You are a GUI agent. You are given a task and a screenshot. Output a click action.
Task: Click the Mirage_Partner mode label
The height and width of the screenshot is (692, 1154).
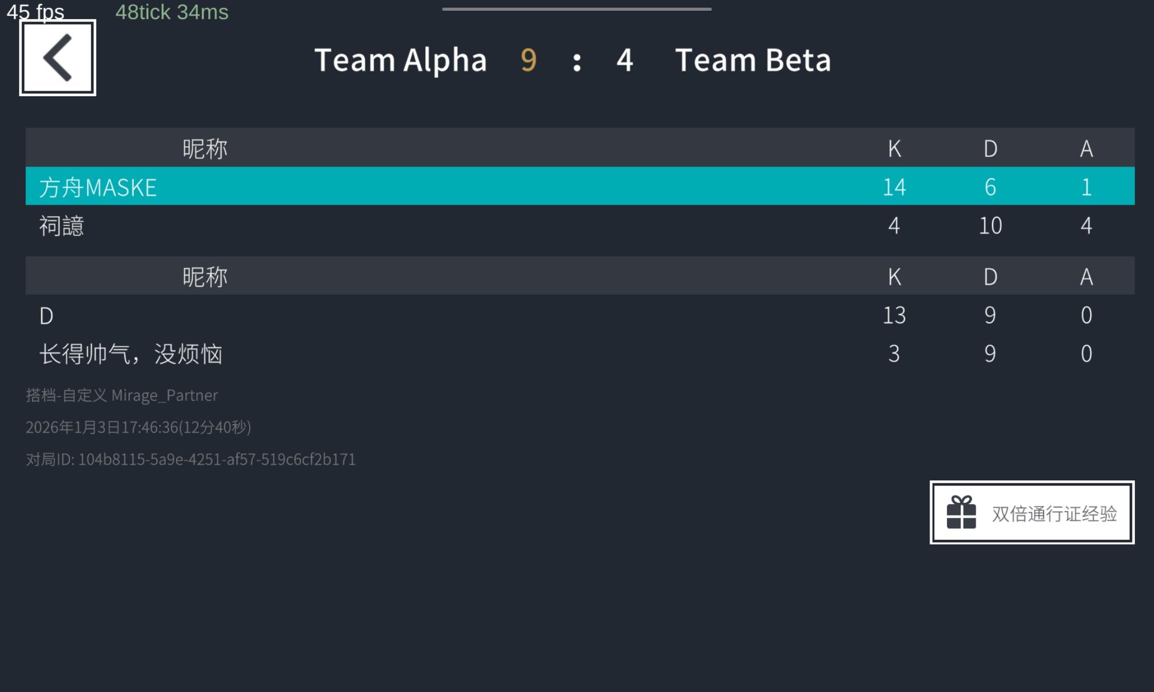122,396
